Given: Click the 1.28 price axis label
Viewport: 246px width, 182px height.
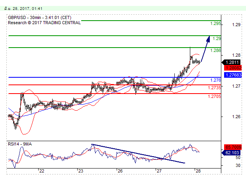Looking at the screenshot, I should coord(236,55).
